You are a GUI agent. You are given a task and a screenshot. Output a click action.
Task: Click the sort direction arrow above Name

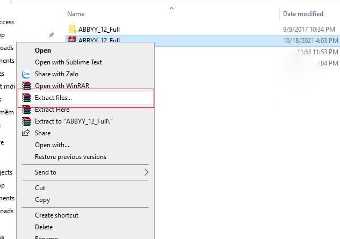pyautogui.click(x=171, y=8)
